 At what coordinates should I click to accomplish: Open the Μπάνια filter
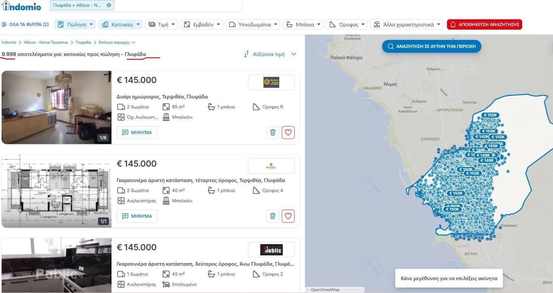tap(303, 24)
